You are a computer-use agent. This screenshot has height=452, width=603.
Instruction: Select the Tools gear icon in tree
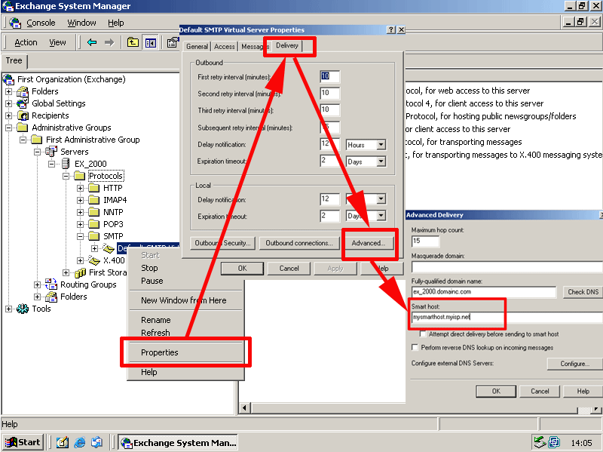click(23, 309)
